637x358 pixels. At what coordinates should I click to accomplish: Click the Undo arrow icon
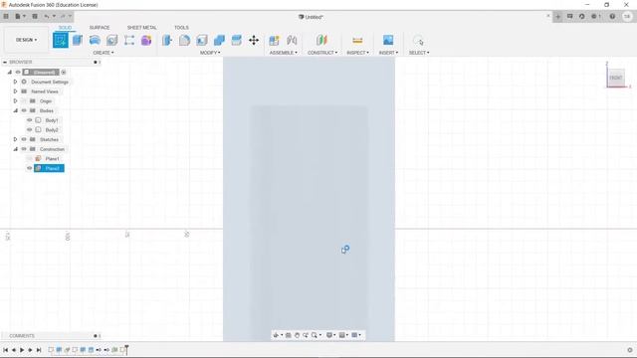(x=47, y=16)
